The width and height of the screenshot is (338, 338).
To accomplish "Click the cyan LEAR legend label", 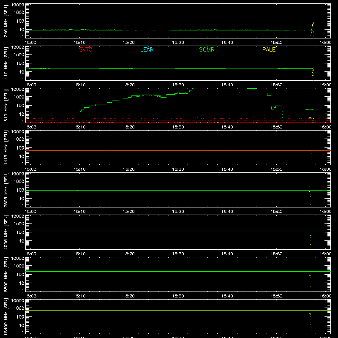I will pyautogui.click(x=147, y=49).
